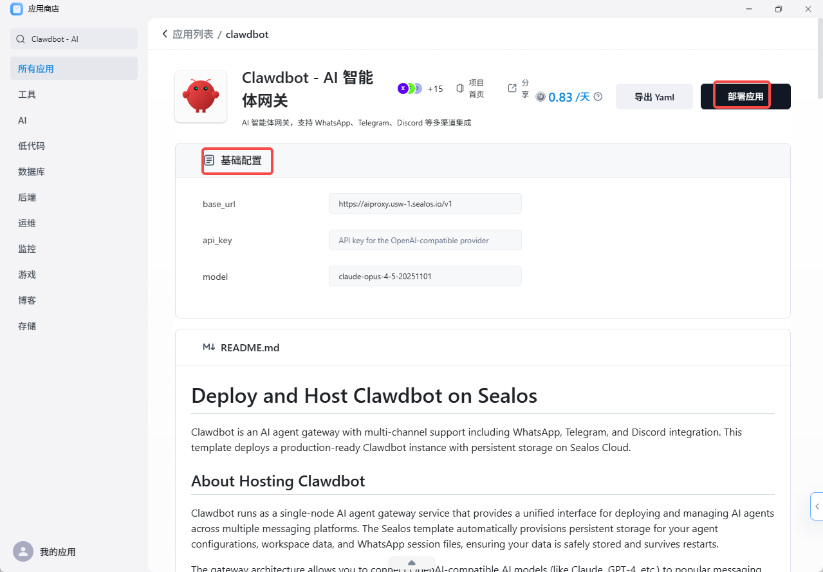
Task: Click the bottom upward-arrow expander handle
Action: coord(412,563)
